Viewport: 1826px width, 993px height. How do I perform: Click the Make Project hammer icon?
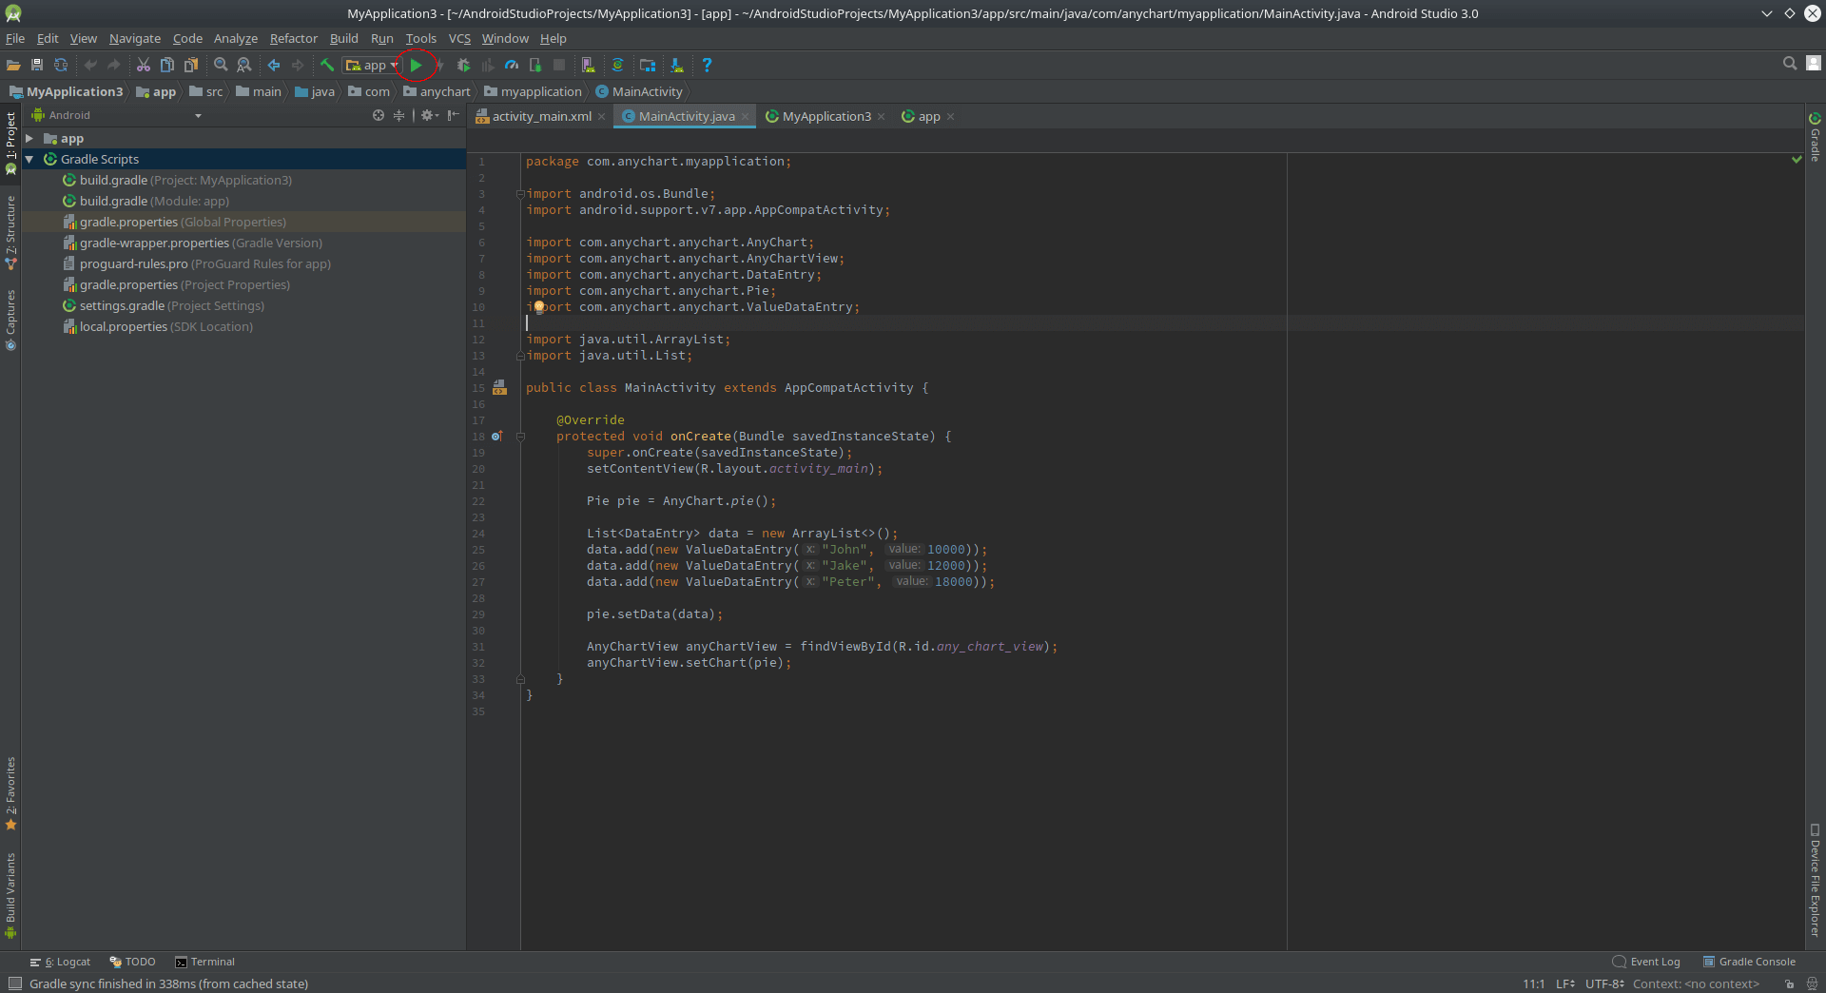pyautogui.click(x=327, y=65)
